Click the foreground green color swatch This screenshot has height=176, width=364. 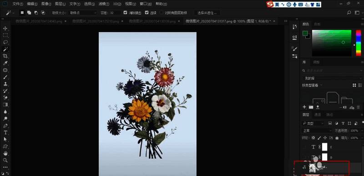click(305, 33)
